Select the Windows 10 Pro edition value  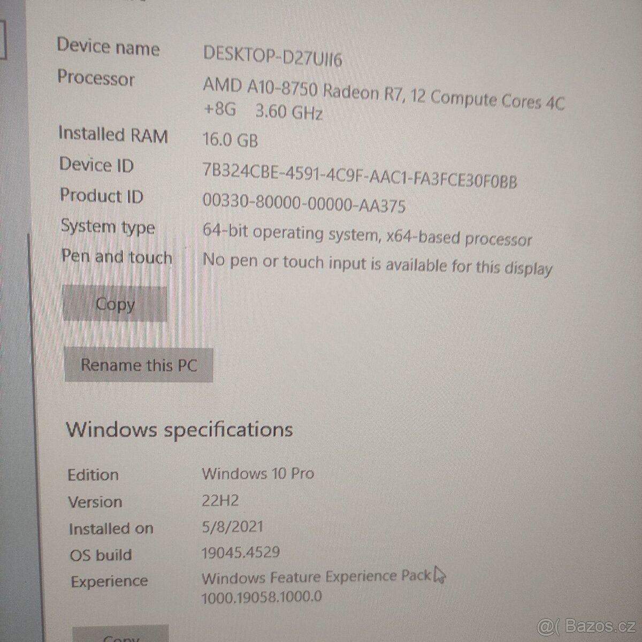[258, 473]
